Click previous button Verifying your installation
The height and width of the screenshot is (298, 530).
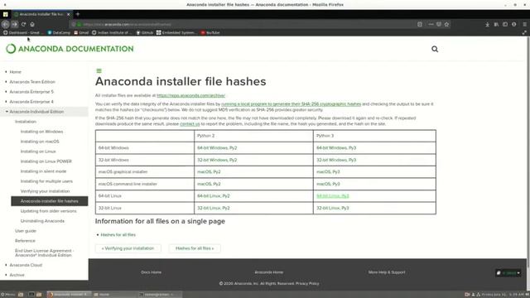[x=128, y=248]
